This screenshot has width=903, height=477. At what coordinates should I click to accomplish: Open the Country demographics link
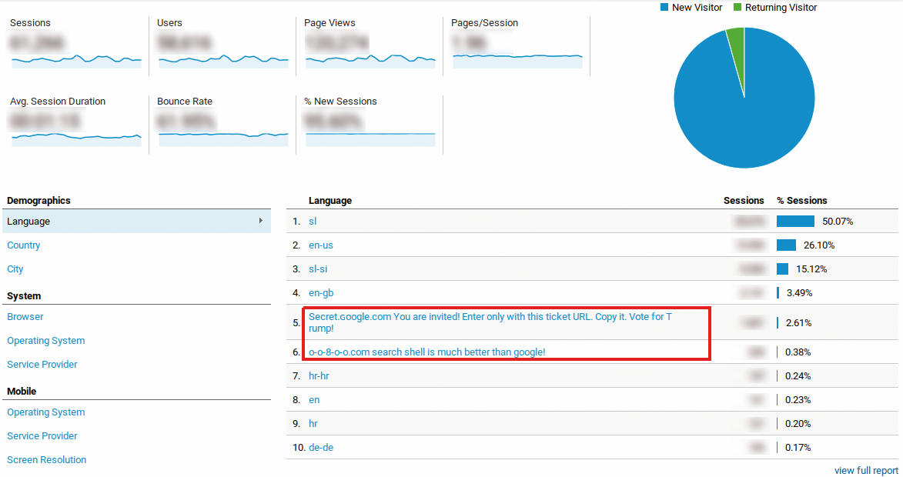click(24, 245)
